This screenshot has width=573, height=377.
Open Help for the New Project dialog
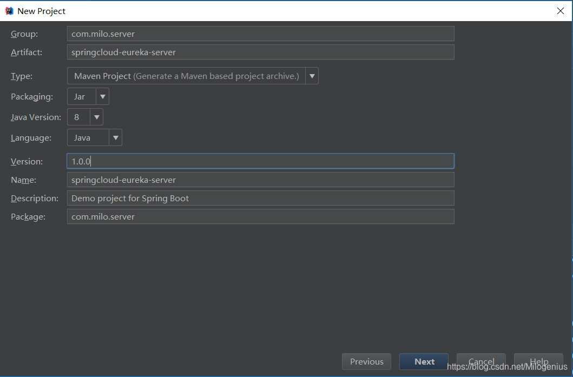(539, 362)
